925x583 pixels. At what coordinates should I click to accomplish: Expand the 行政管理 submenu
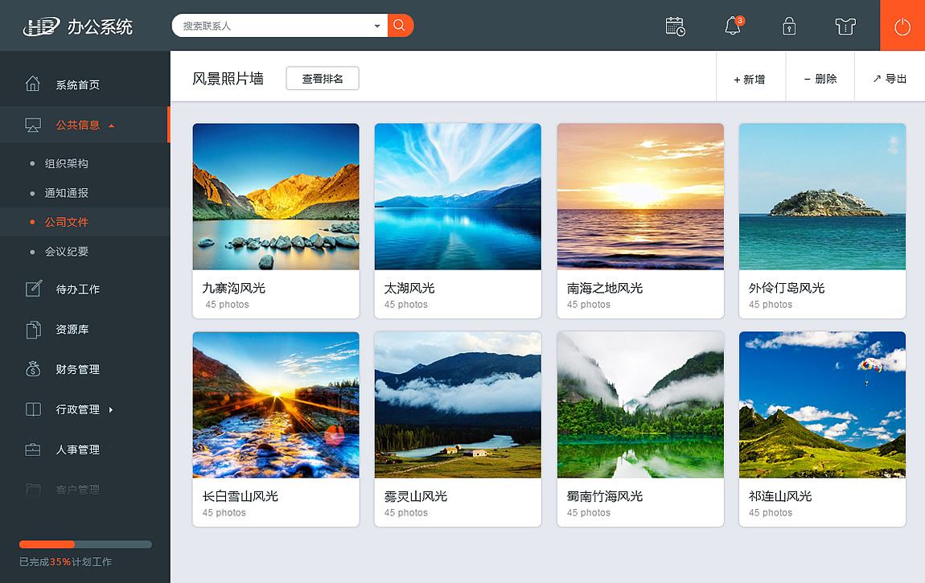pyautogui.click(x=110, y=409)
